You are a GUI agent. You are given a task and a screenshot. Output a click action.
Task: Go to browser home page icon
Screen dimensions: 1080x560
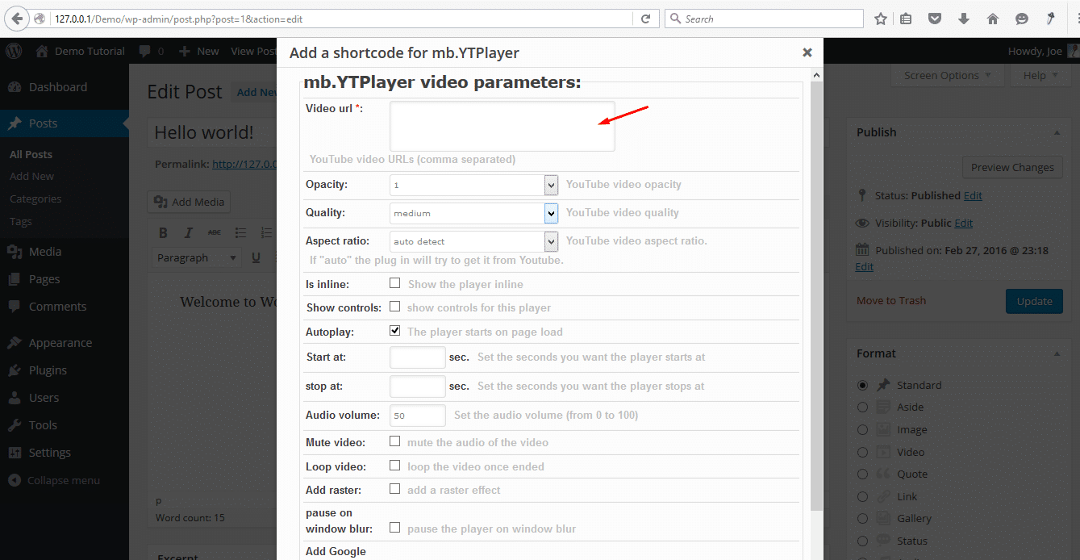tap(992, 19)
